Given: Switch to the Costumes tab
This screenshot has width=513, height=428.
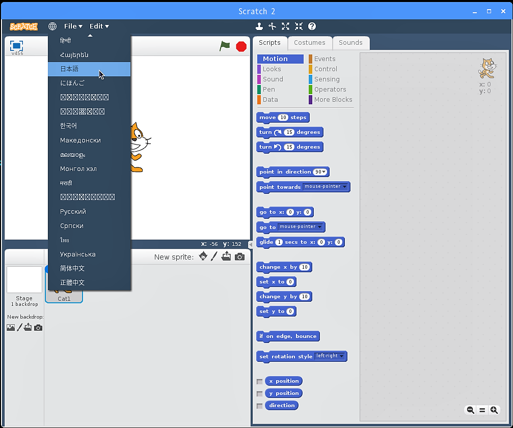Looking at the screenshot, I should point(310,43).
